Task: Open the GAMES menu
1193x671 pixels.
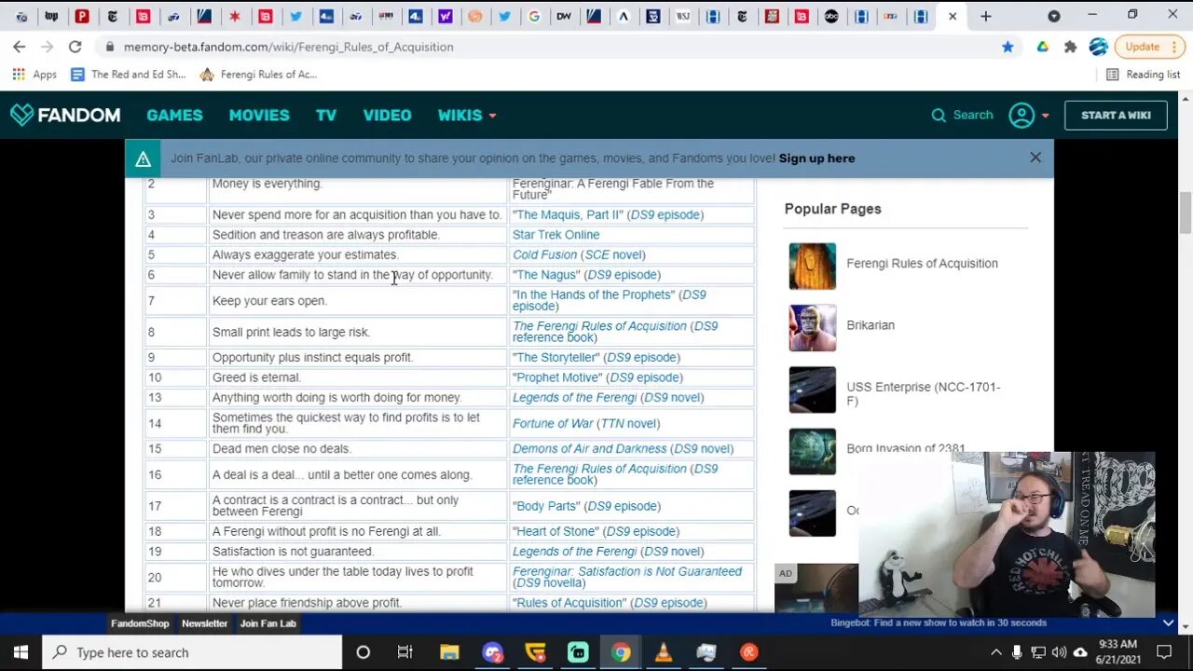Action: pyautogui.click(x=174, y=116)
